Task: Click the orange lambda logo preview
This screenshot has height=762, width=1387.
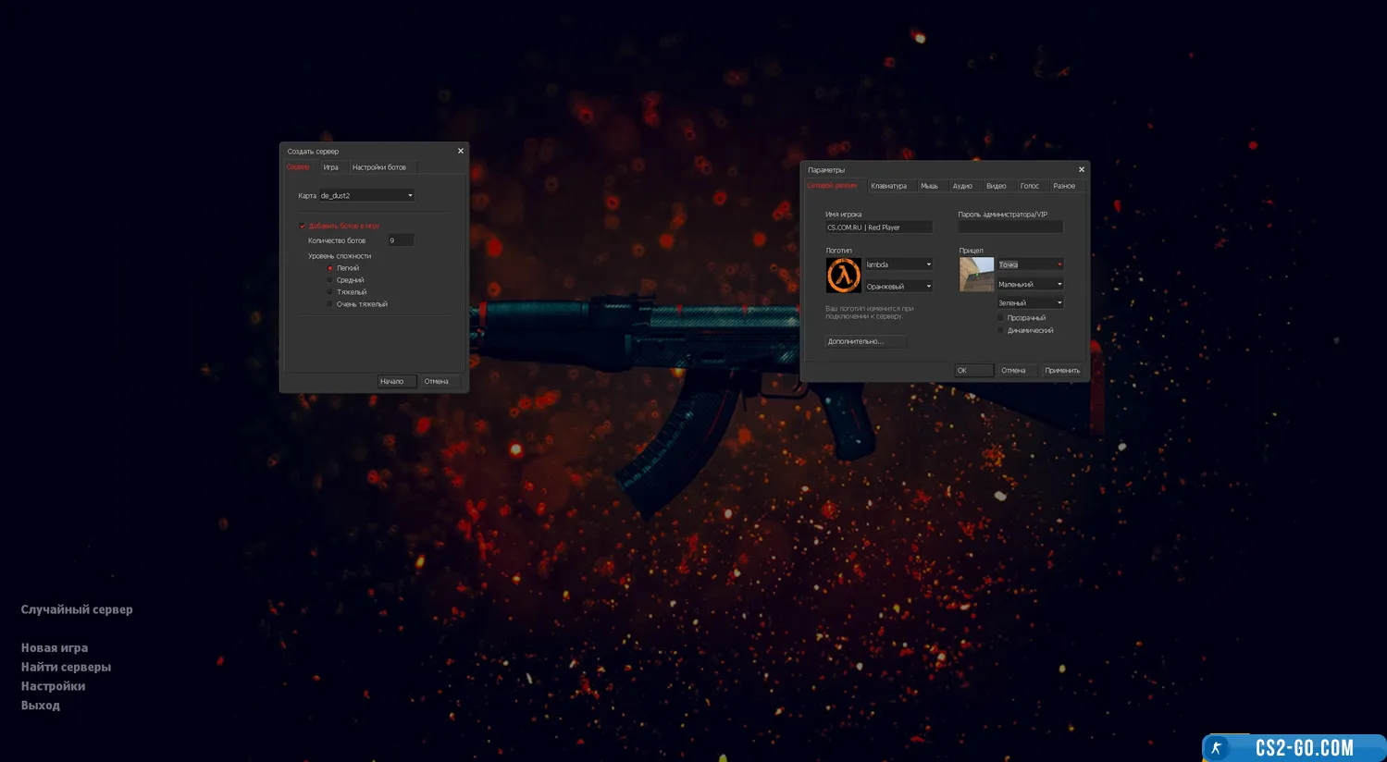Action: [x=843, y=276]
